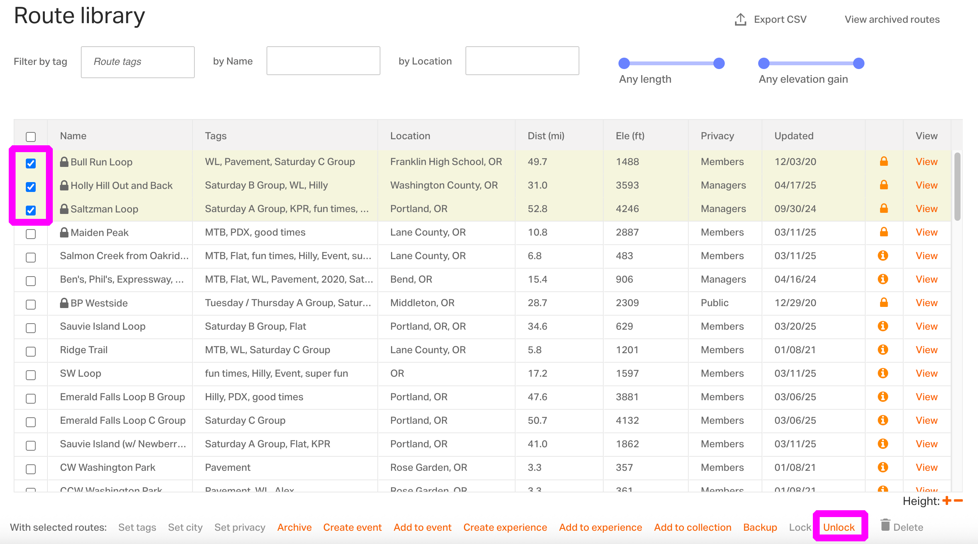Click the info icon for SW Loop row
This screenshot has width=978, height=544.
[883, 373]
